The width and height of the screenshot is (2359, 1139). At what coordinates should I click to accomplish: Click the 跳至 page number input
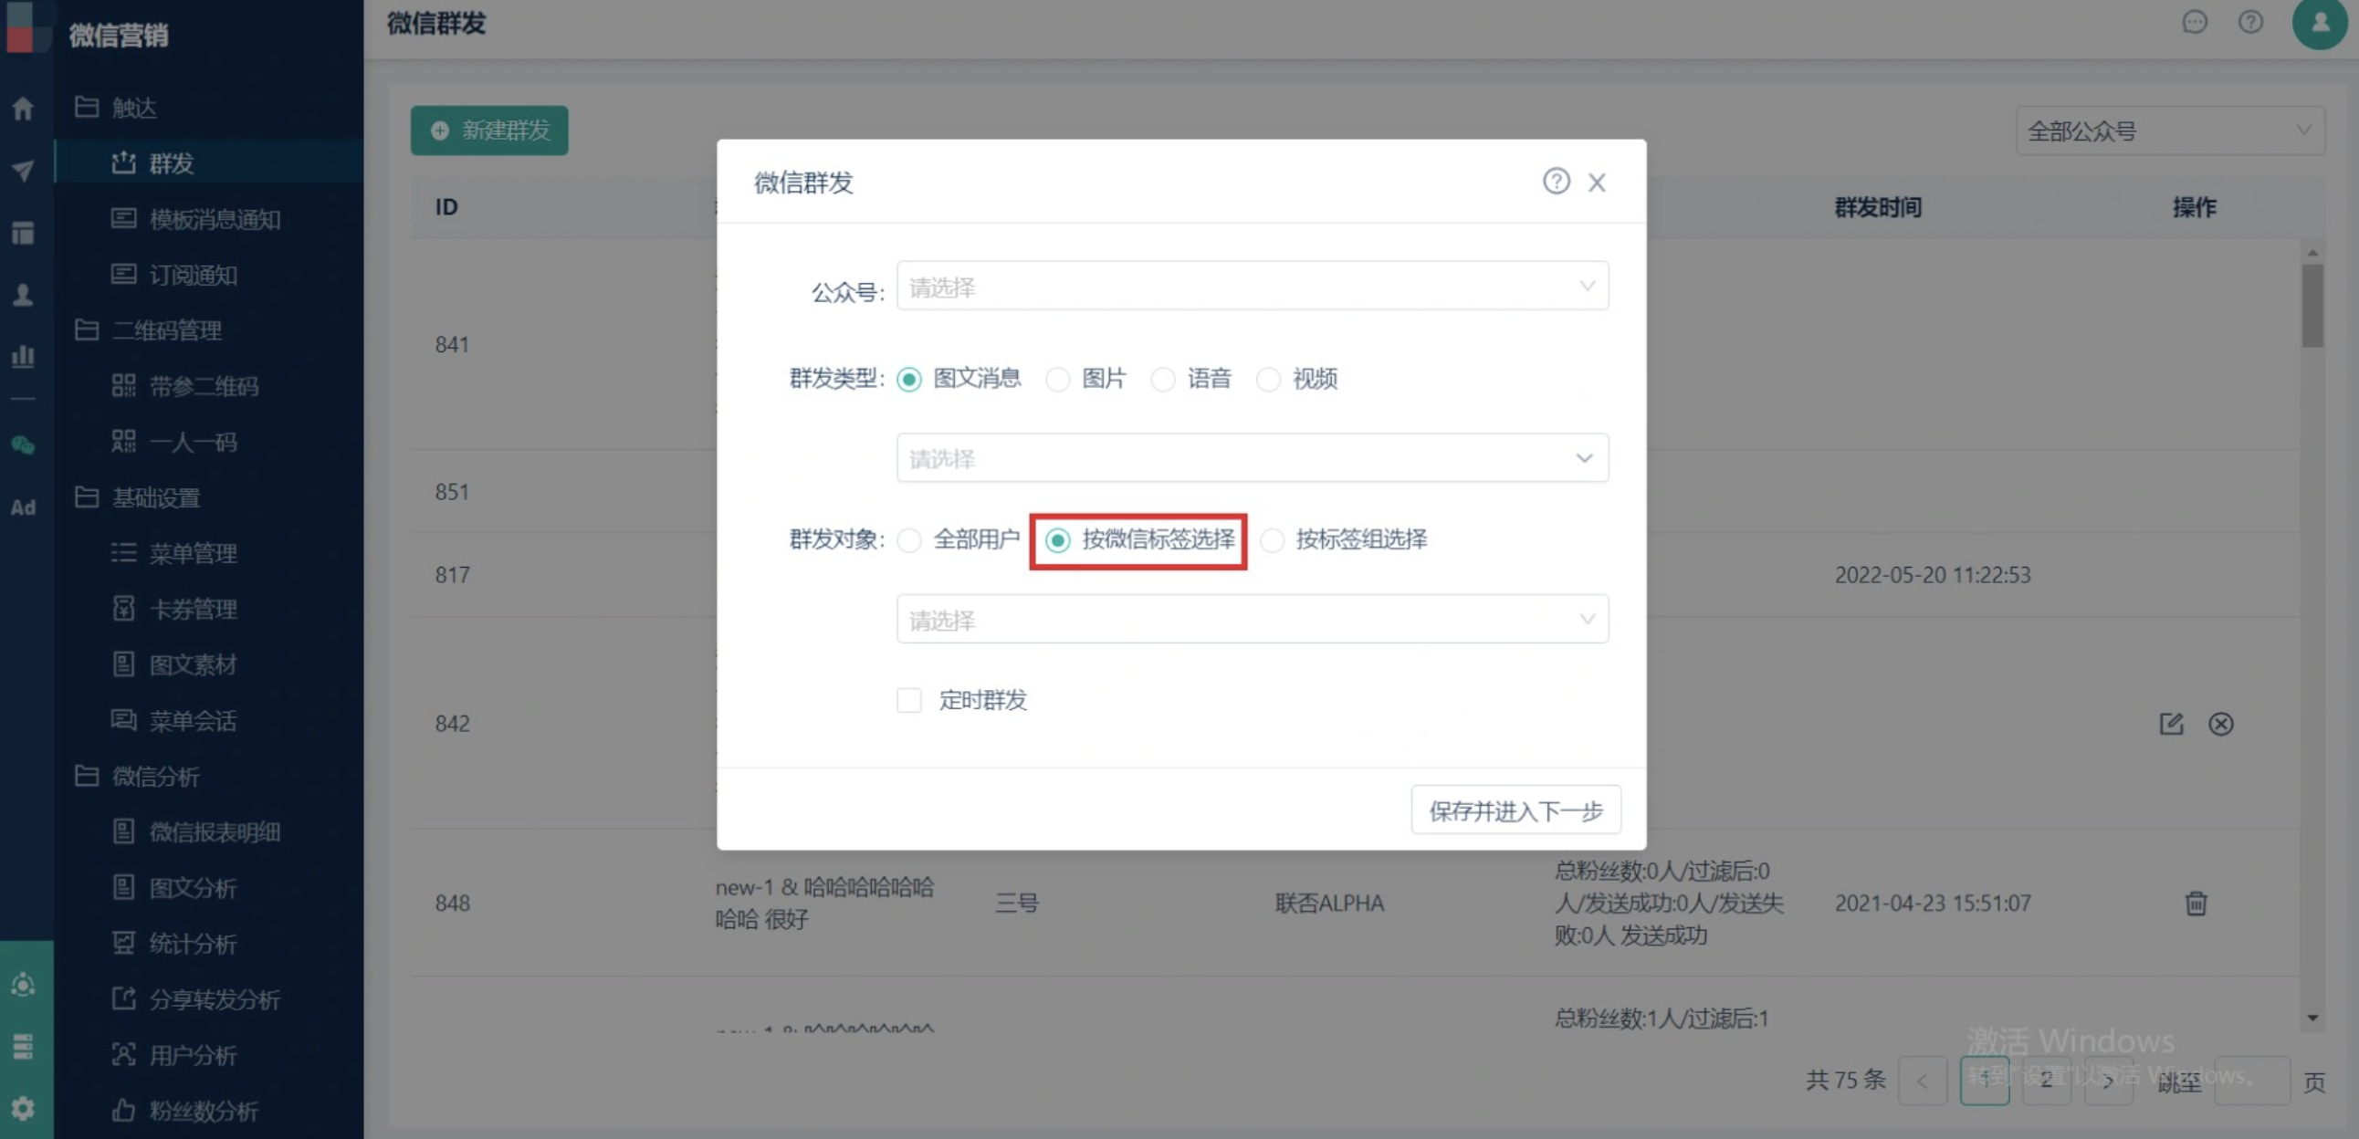(2252, 1081)
